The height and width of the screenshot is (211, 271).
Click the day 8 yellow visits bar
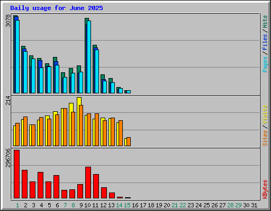(70, 124)
